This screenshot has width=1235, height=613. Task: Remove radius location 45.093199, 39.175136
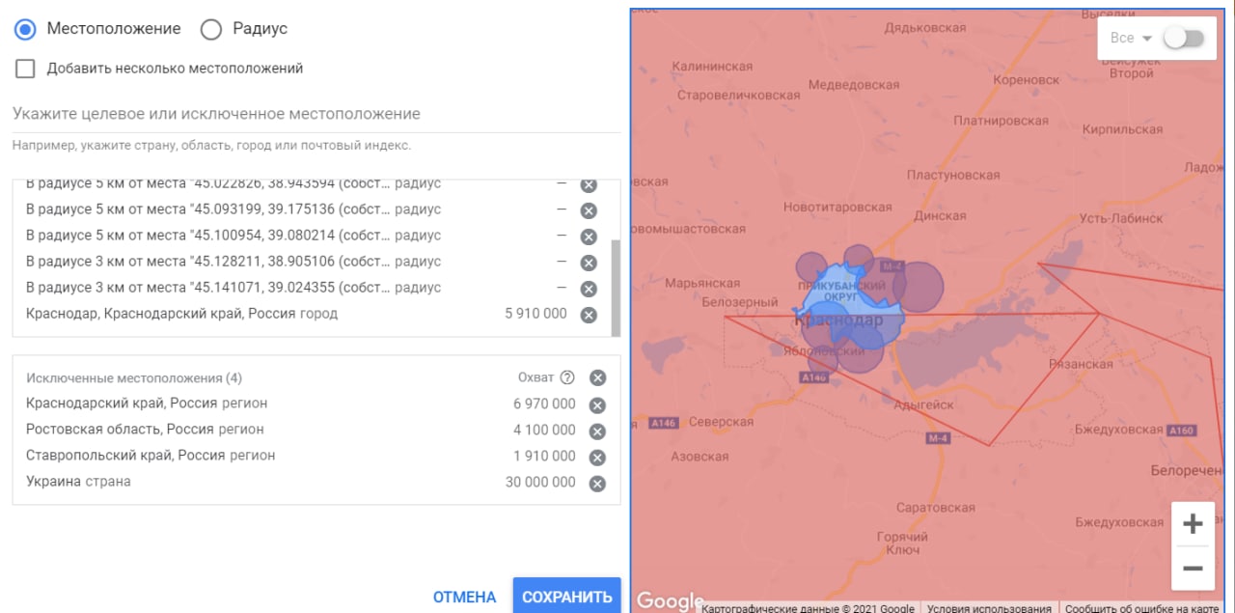click(x=589, y=210)
